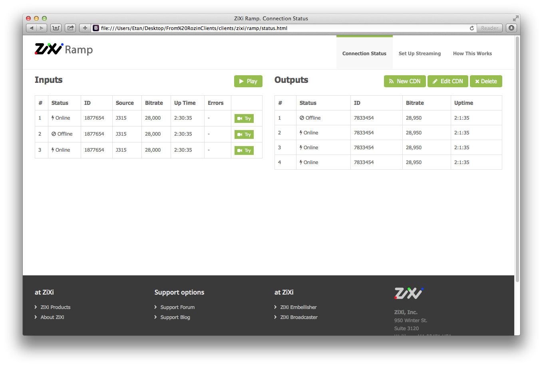Click the Reader button in the address bar
The height and width of the screenshot is (367, 543).
(x=489, y=28)
